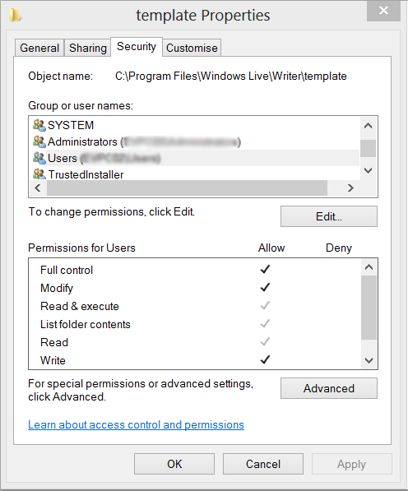Screen dimensions: 408x491
Task: Open the Sharing tab
Action: coord(88,48)
